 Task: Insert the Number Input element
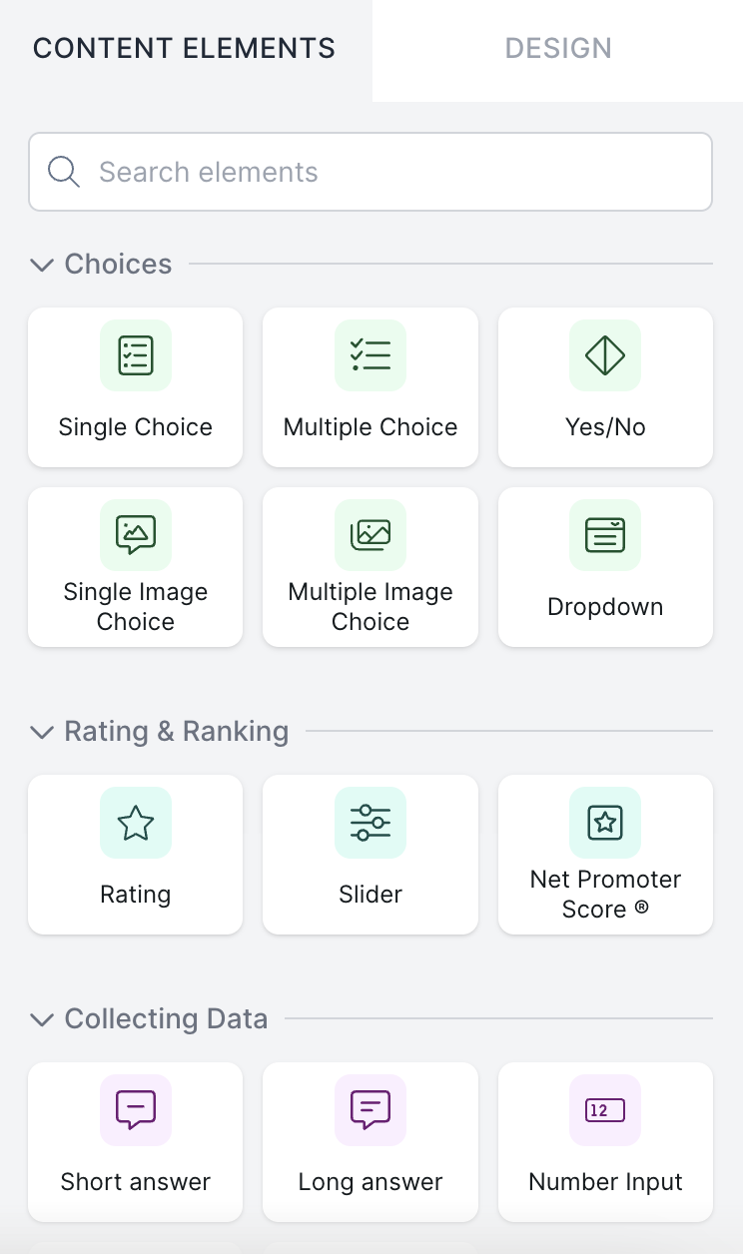click(605, 1141)
